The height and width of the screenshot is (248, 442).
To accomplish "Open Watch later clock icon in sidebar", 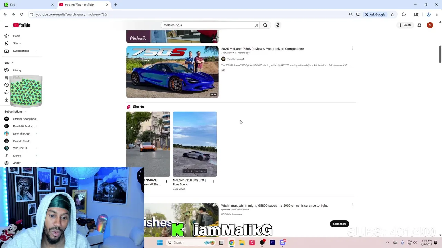I will tap(6, 85).
